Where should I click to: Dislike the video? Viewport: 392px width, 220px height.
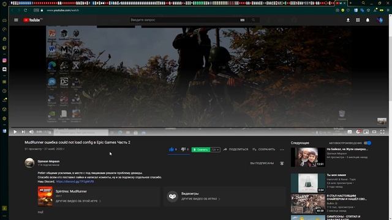183,149
